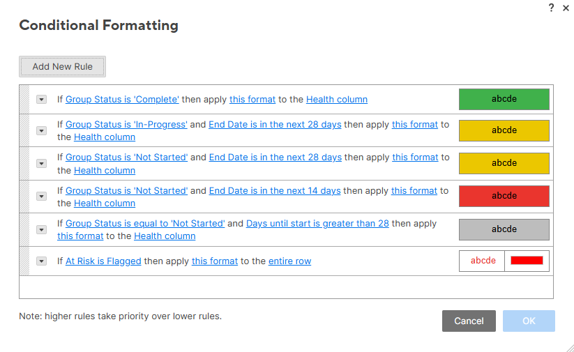This screenshot has height=352, width=574.
Task: Open dropdown arrow for the 'In-Progress' rule
Action: [x=41, y=130]
